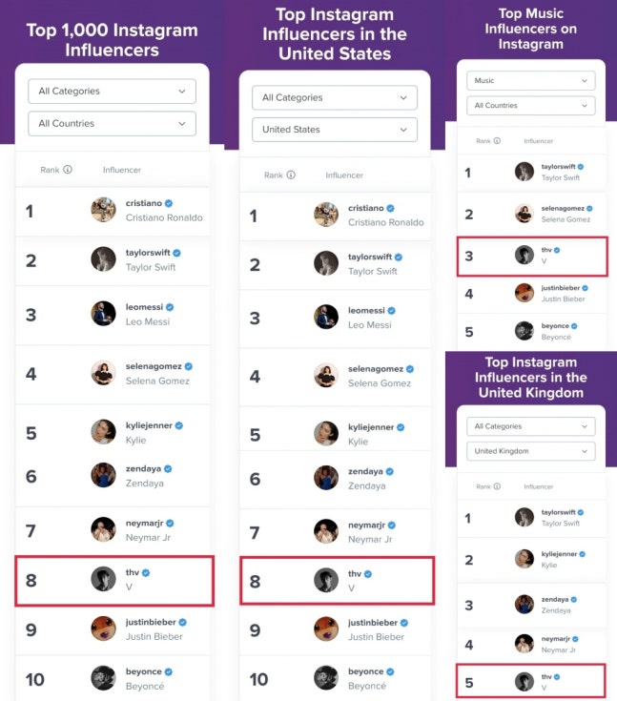Screen dimensions: 617x701
Task: Click Cristiano Ronaldo's avatar in the Top 1,000 list
Action: point(103,210)
